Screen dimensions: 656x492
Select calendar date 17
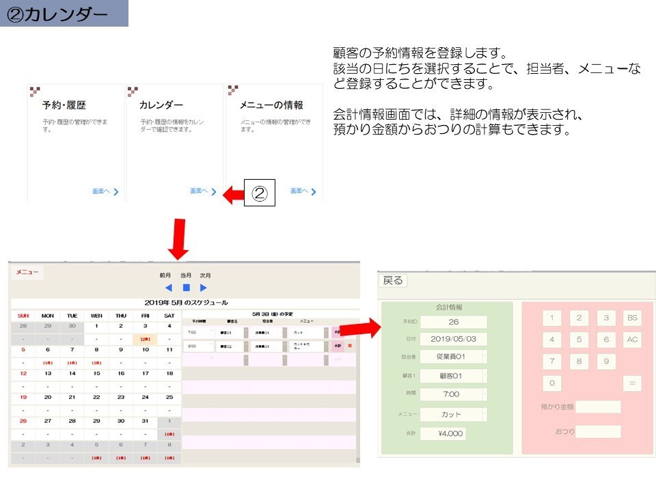[145, 374]
